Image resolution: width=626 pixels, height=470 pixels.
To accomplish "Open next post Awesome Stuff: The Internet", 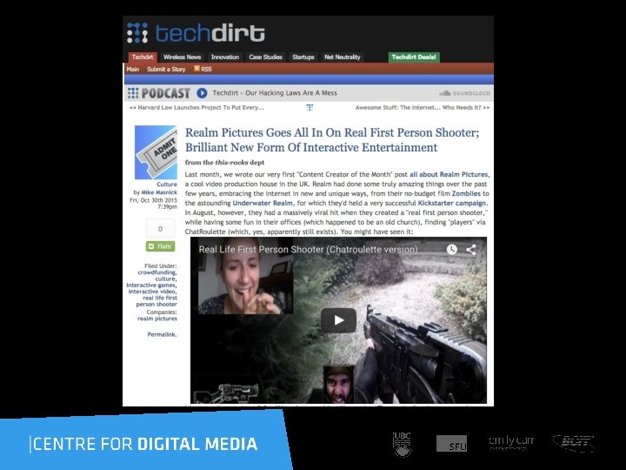I will coord(423,108).
